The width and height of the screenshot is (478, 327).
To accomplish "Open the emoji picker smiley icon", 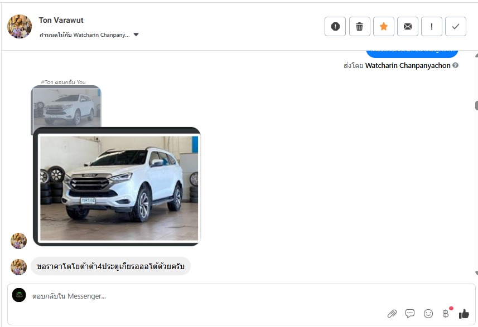I will (428, 314).
